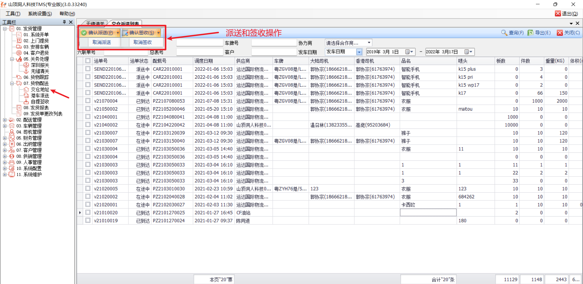Click the 取消签收 button
The image size is (583, 284).
click(142, 42)
